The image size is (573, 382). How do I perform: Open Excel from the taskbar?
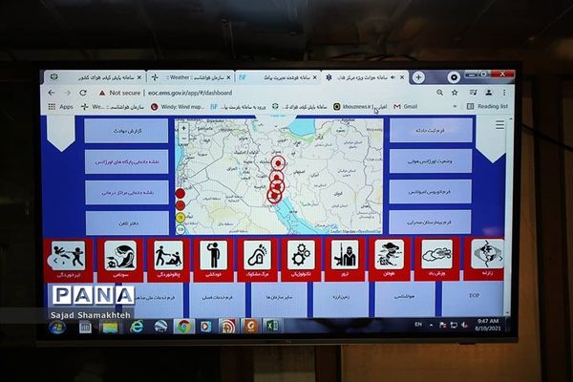pyautogui.click(x=271, y=326)
